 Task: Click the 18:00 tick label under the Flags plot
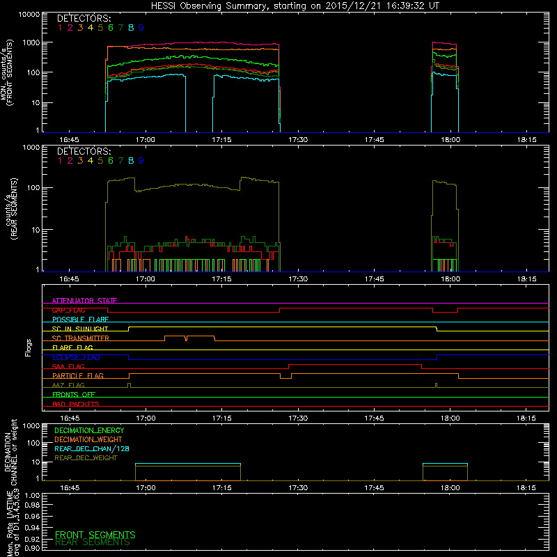(x=450, y=418)
